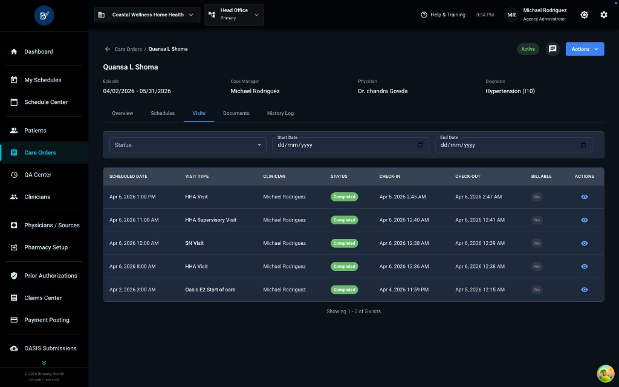
Task: Click the 'HHA Supervisory Visit' visit type cell
Action: click(x=211, y=220)
